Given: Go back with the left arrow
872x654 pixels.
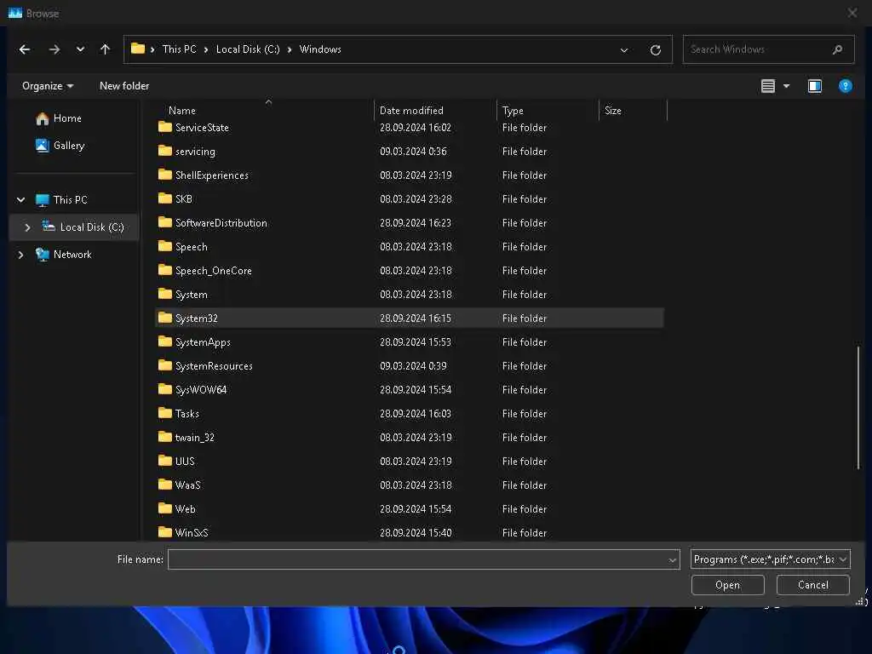Looking at the screenshot, I should click(x=25, y=49).
